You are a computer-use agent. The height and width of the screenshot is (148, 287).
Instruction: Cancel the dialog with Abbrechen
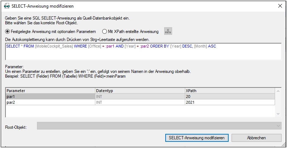click(x=256, y=138)
